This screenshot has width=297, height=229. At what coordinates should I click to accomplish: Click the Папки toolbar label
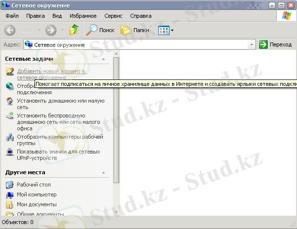[x=141, y=30]
